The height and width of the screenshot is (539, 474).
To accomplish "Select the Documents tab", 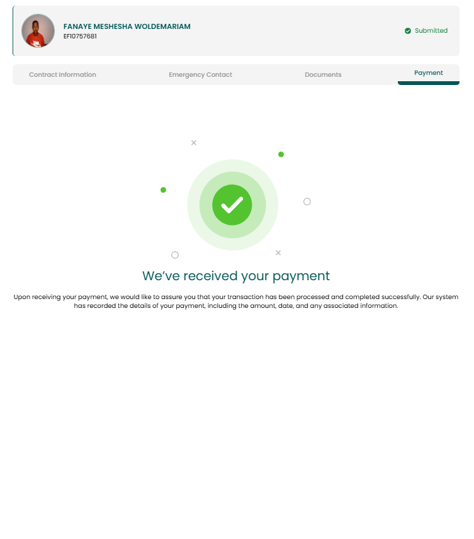I will click(323, 74).
